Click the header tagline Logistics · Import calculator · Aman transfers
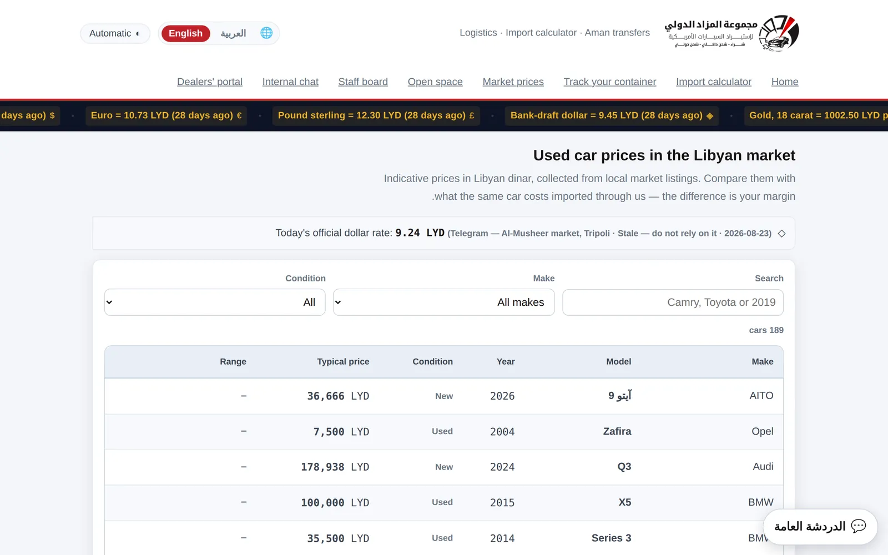This screenshot has height=555, width=888. point(554,33)
